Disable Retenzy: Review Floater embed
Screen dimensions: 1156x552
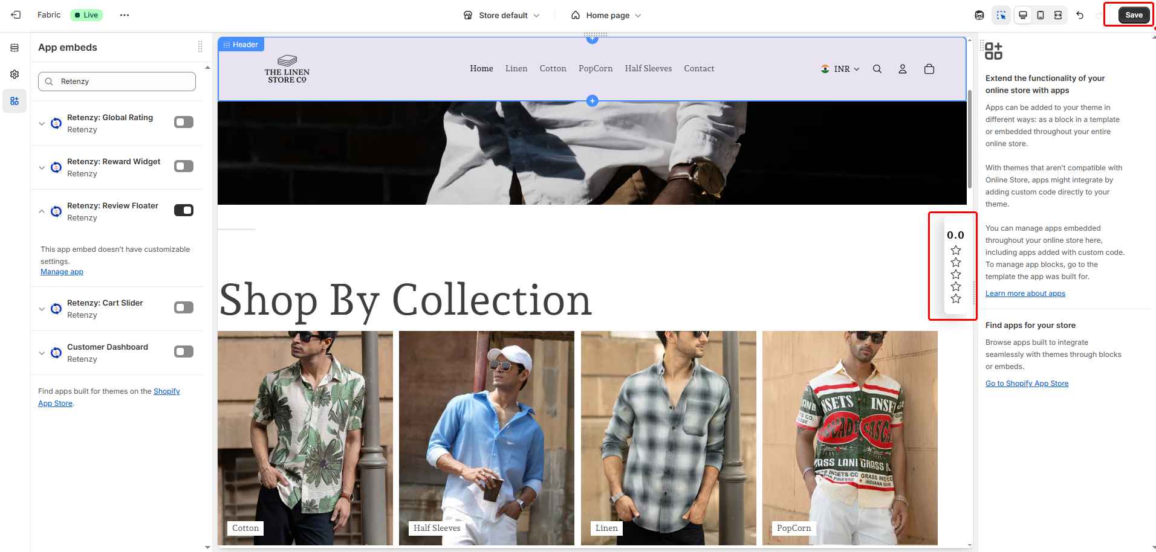[x=184, y=210]
